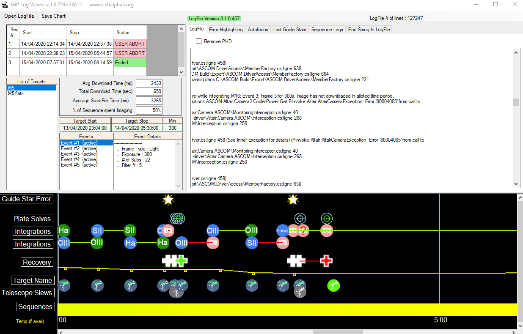
Task: Select the LogFile tab
Action: [197, 29]
